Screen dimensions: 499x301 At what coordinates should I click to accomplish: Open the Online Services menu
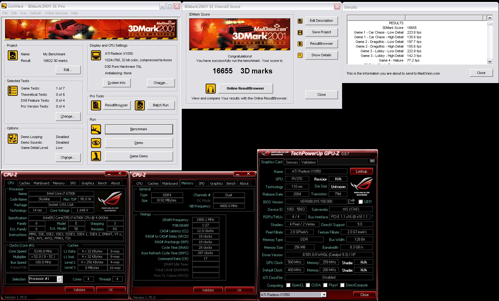tap(56, 13)
